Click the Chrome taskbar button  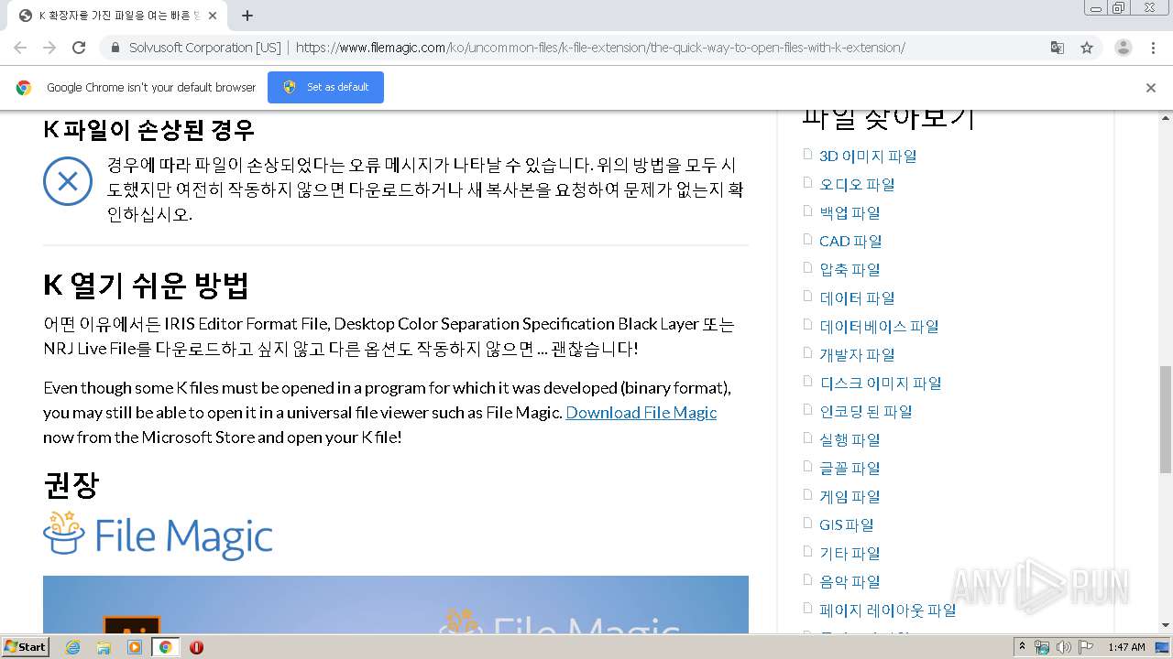tap(166, 647)
